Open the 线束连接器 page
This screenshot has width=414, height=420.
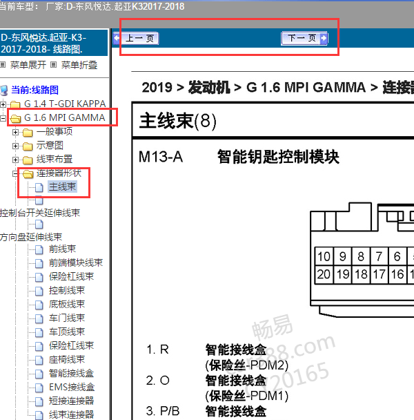point(72,414)
